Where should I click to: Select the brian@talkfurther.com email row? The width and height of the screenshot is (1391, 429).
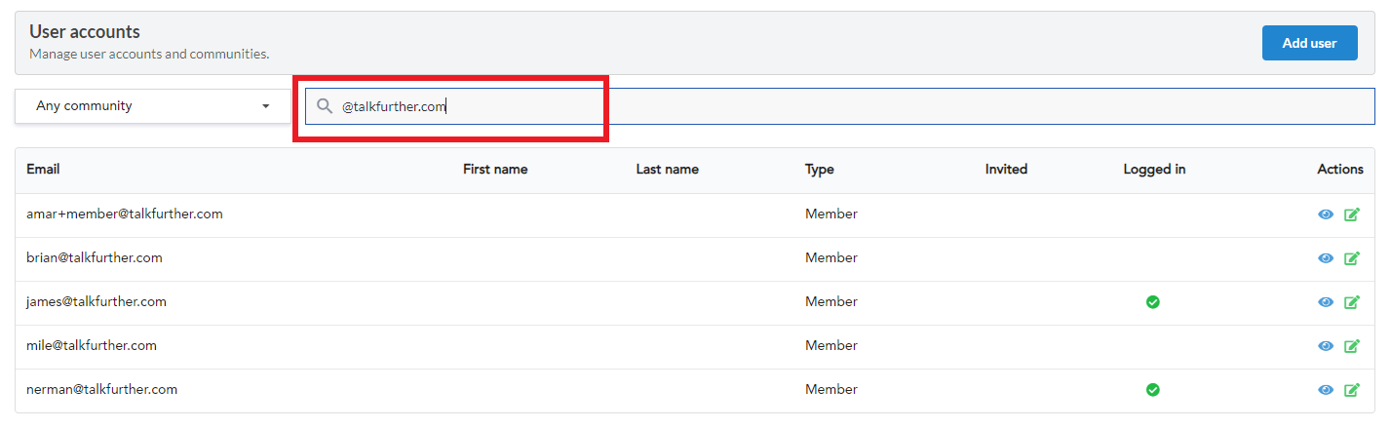coord(695,258)
